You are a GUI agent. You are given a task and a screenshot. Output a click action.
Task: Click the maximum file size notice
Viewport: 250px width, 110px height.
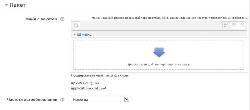[x=169, y=18]
